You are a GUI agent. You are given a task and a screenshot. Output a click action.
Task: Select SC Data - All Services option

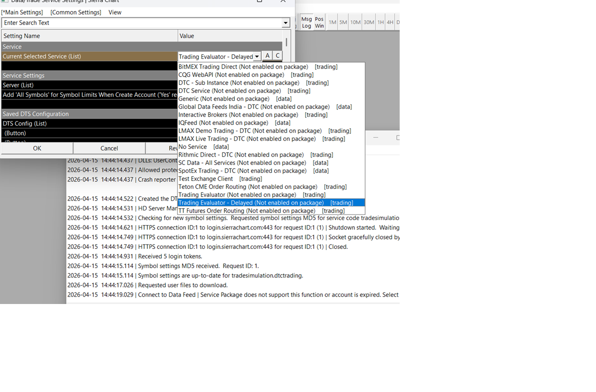271,162
